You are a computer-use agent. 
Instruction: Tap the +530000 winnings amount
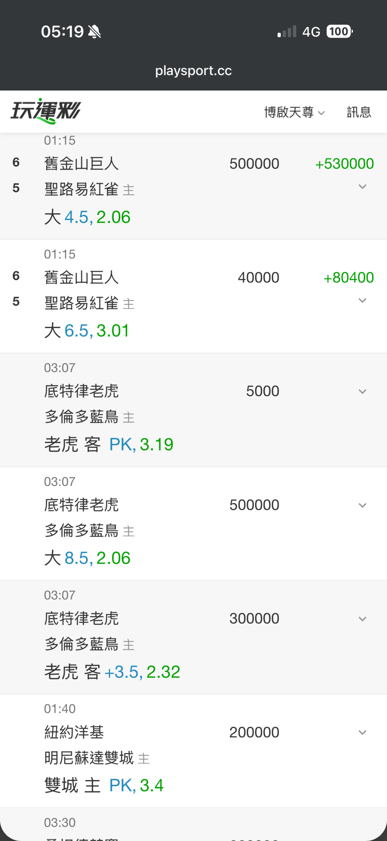(344, 164)
